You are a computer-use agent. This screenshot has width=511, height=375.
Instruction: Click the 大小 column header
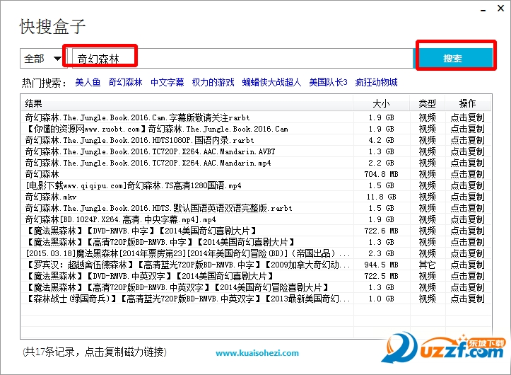tap(381, 103)
